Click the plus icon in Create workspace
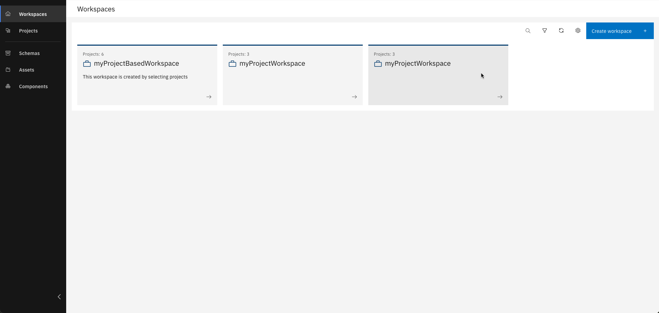This screenshot has width=659, height=313. click(645, 31)
